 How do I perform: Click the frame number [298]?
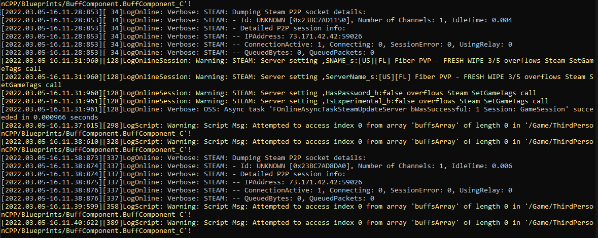[x=113, y=125]
